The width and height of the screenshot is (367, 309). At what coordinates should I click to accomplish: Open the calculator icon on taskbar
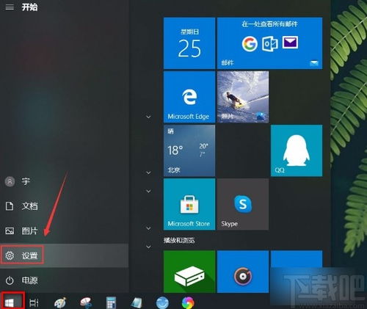111,302
